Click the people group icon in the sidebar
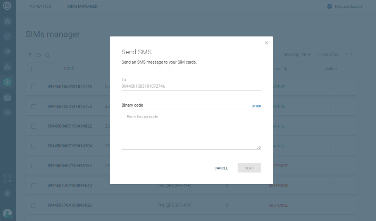This screenshot has width=376, height=221. 7,97
